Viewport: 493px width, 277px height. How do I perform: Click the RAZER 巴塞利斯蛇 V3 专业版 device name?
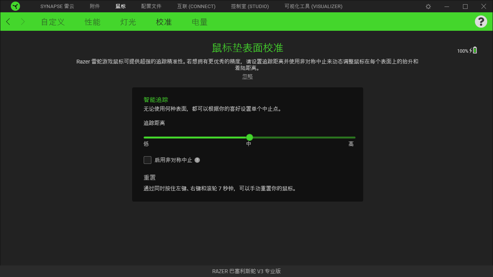click(246, 271)
